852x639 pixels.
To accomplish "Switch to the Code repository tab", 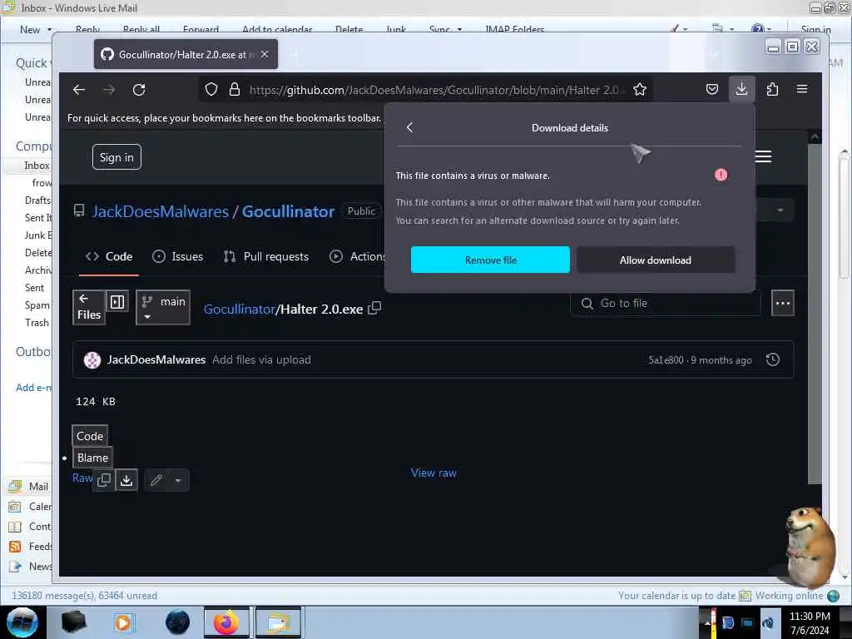I will [109, 256].
